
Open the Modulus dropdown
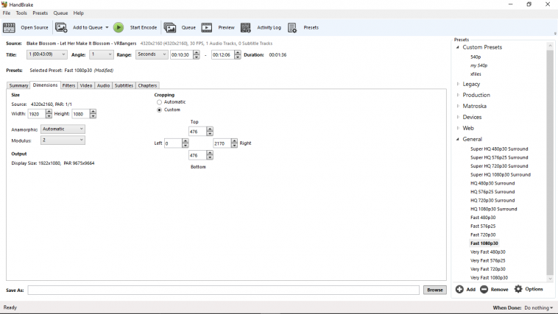[63, 140]
